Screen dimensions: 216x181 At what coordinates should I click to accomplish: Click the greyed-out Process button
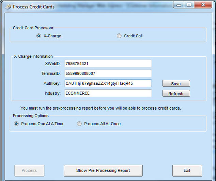[29, 170]
